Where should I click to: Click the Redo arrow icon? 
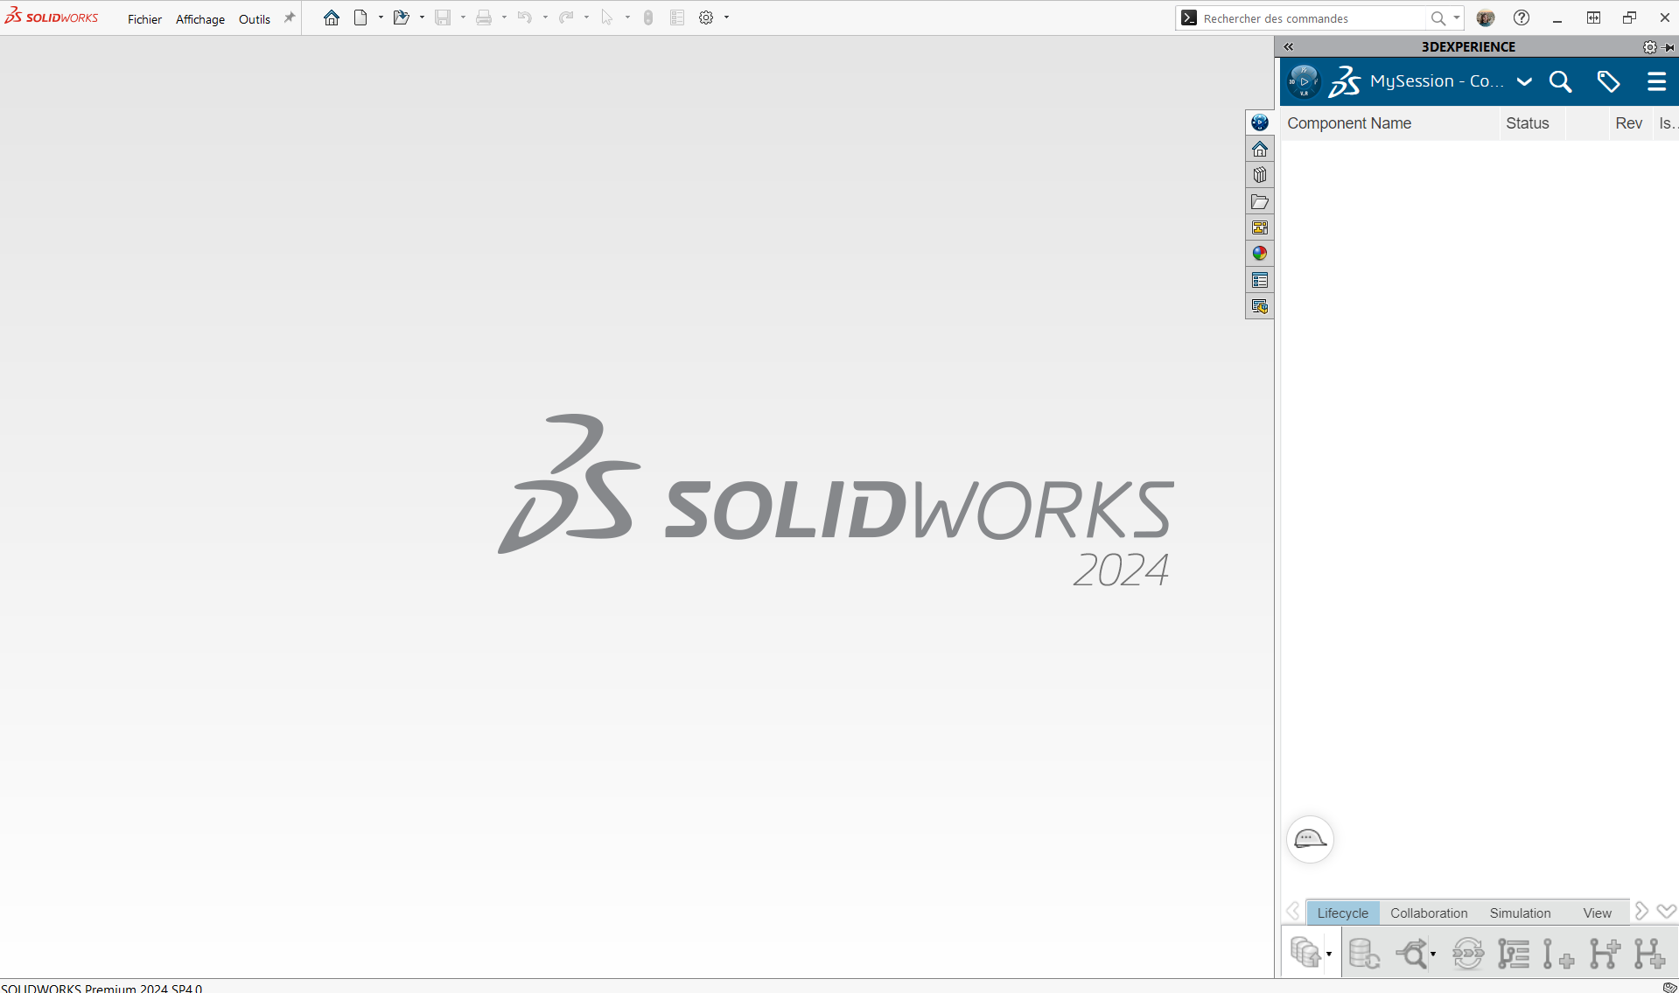[x=566, y=17]
